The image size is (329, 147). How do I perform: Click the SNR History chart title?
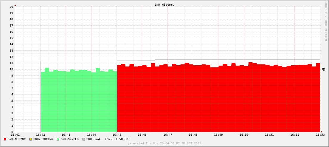point(164,5)
